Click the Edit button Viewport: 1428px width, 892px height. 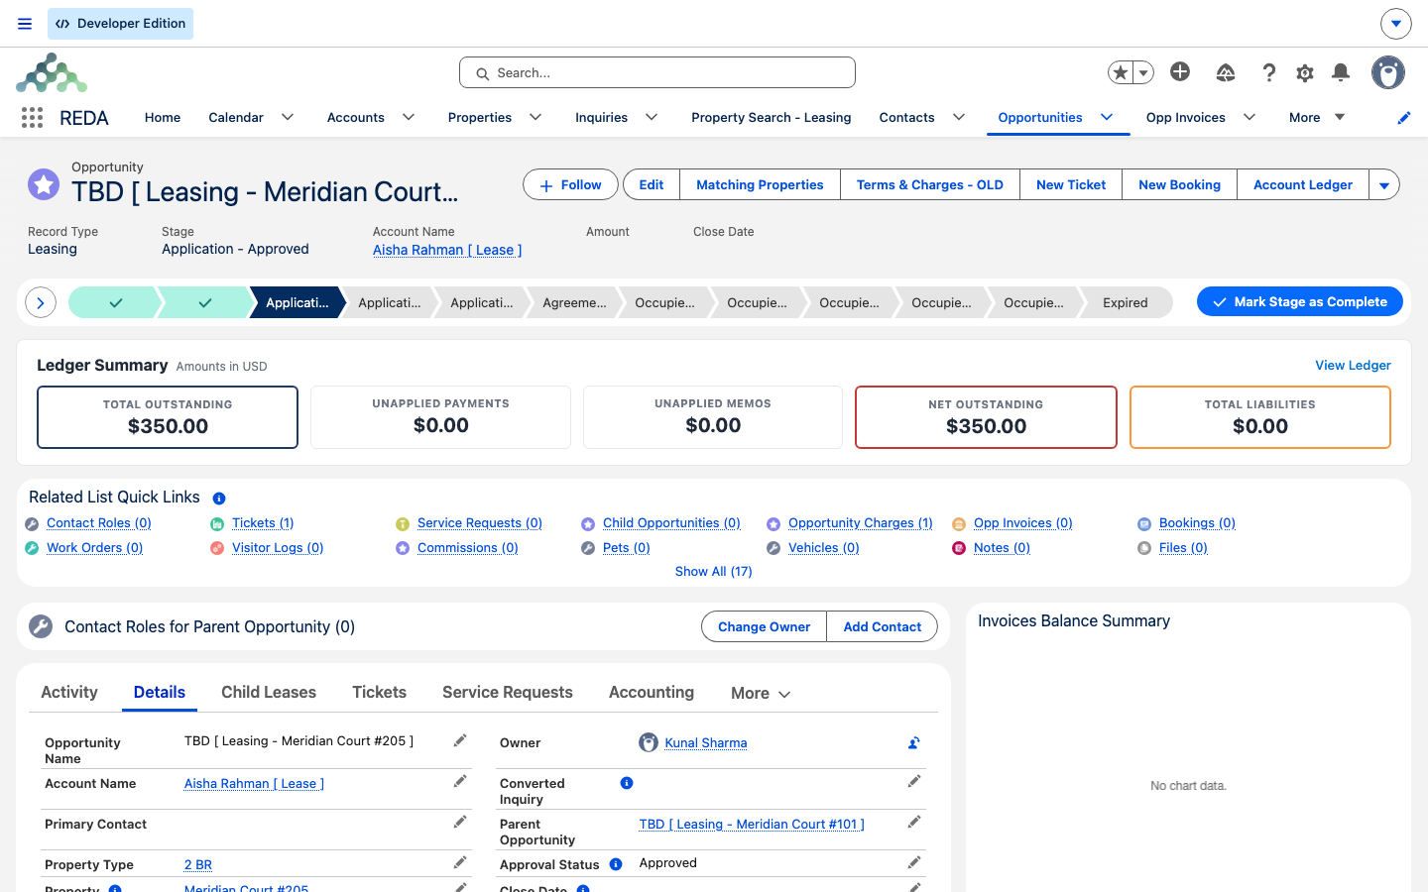pos(652,184)
